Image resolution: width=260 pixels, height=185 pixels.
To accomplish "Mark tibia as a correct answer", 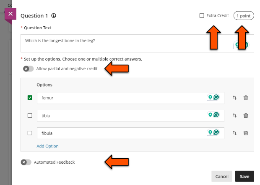I will click(x=30, y=115).
